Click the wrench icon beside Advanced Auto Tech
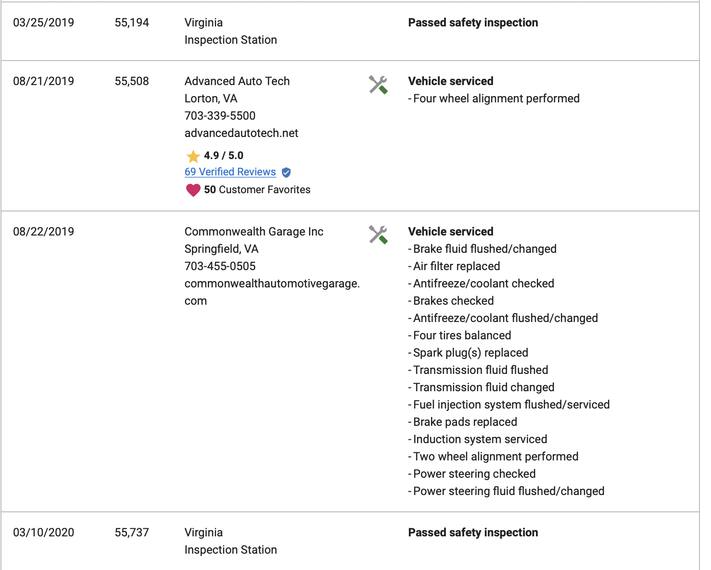This screenshot has height=570, width=711. (x=378, y=85)
